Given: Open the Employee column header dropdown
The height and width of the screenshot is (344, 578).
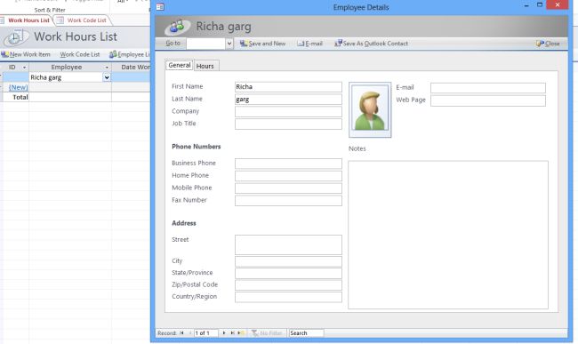Looking at the screenshot, I should [107, 68].
